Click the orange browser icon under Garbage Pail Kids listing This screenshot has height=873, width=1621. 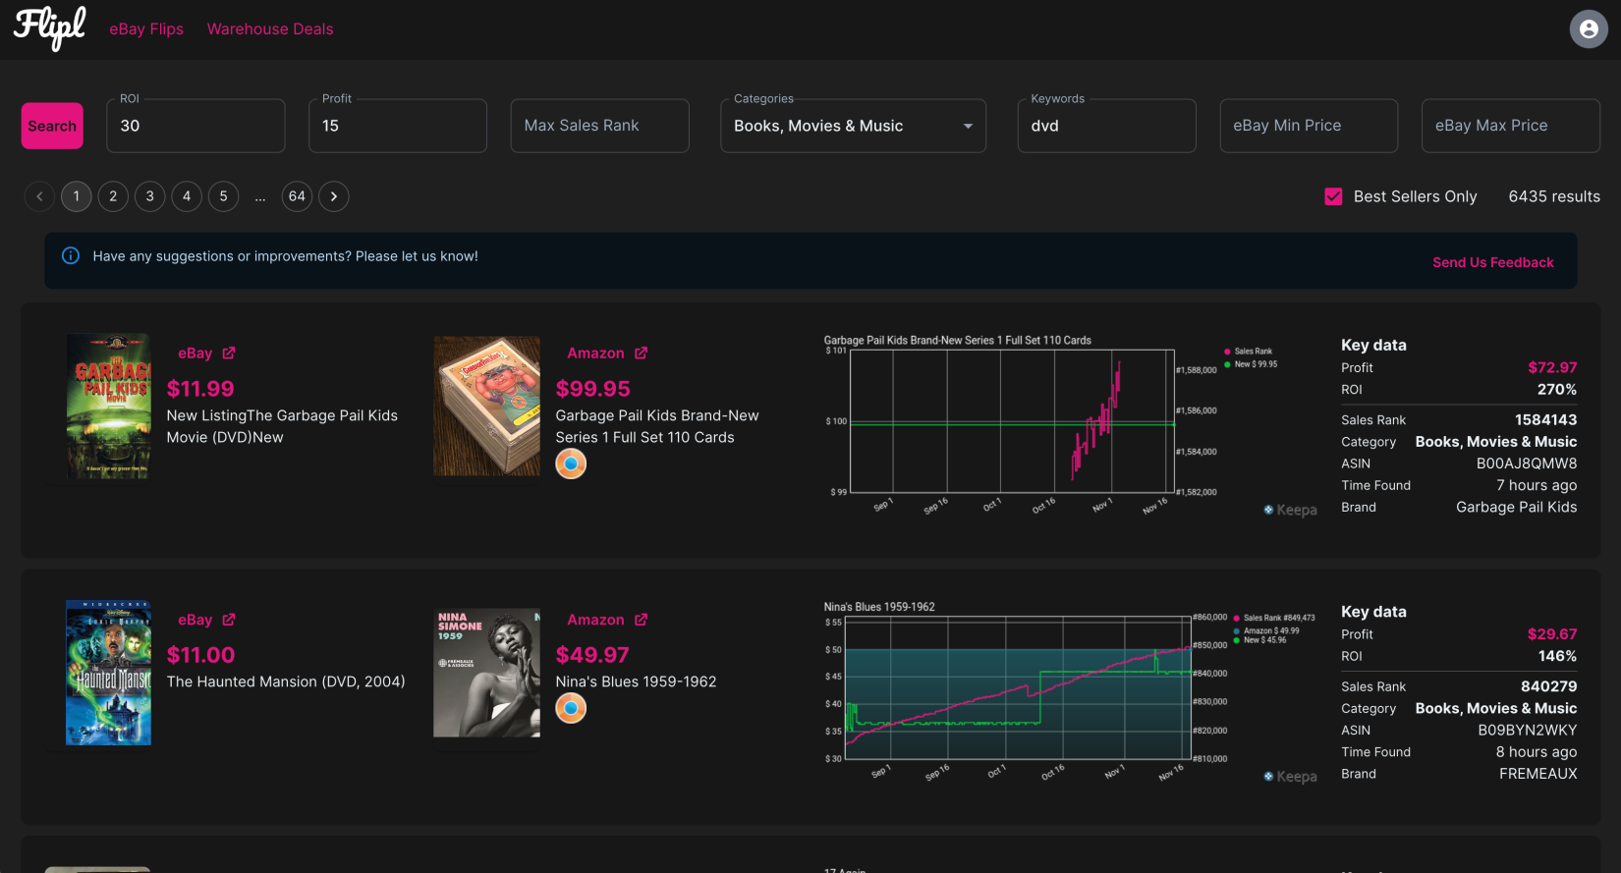pyautogui.click(x=571, y=464)
